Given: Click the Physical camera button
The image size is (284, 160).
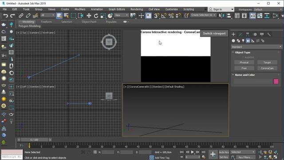Looking at the screenshot, I should pyautogui.click(x=244, y=62).
